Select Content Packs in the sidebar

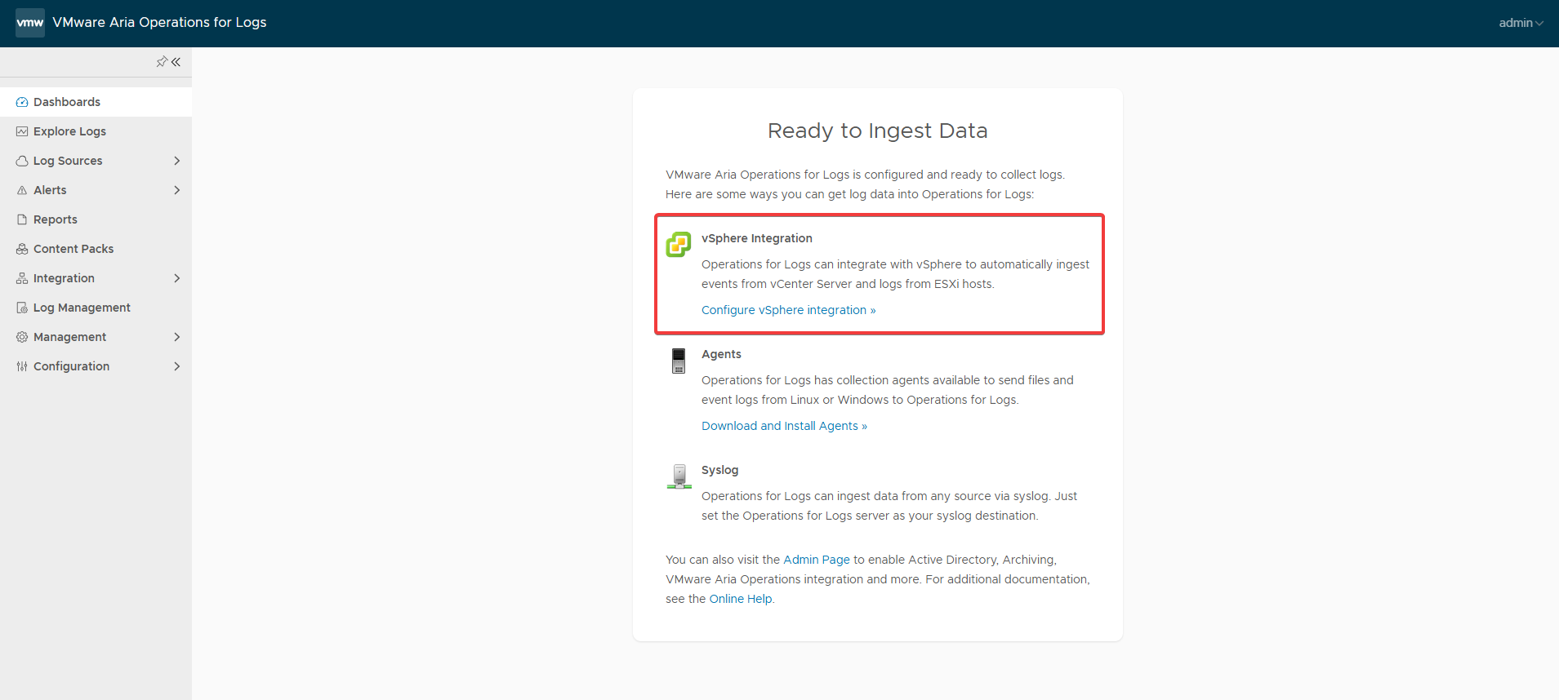pos(96,249)
